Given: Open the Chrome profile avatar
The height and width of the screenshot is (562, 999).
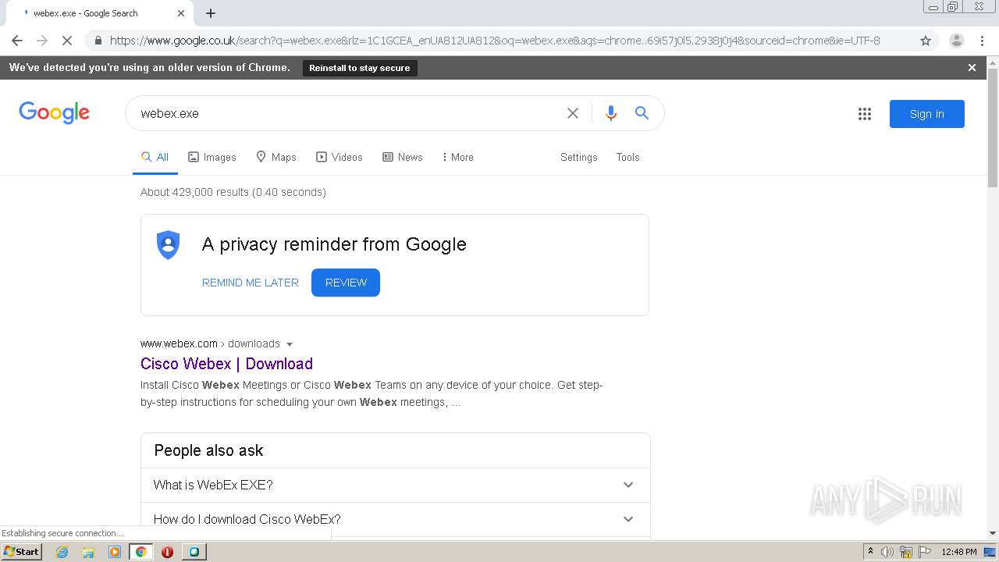Looking at the screenshot, I should (x=956, y=41).
